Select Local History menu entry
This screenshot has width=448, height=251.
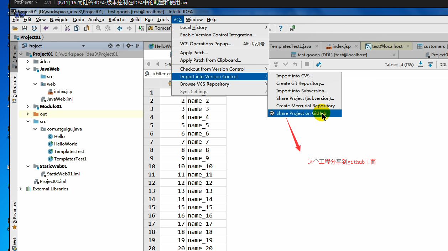(220, 27)
